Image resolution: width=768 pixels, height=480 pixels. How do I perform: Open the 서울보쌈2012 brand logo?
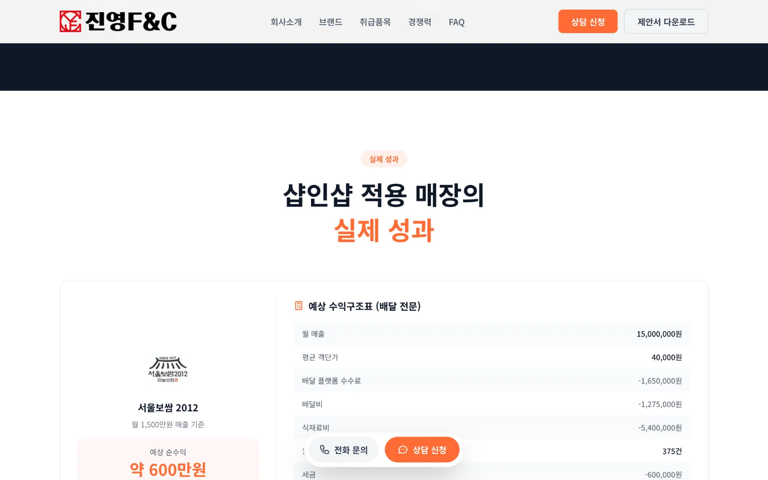168,370
